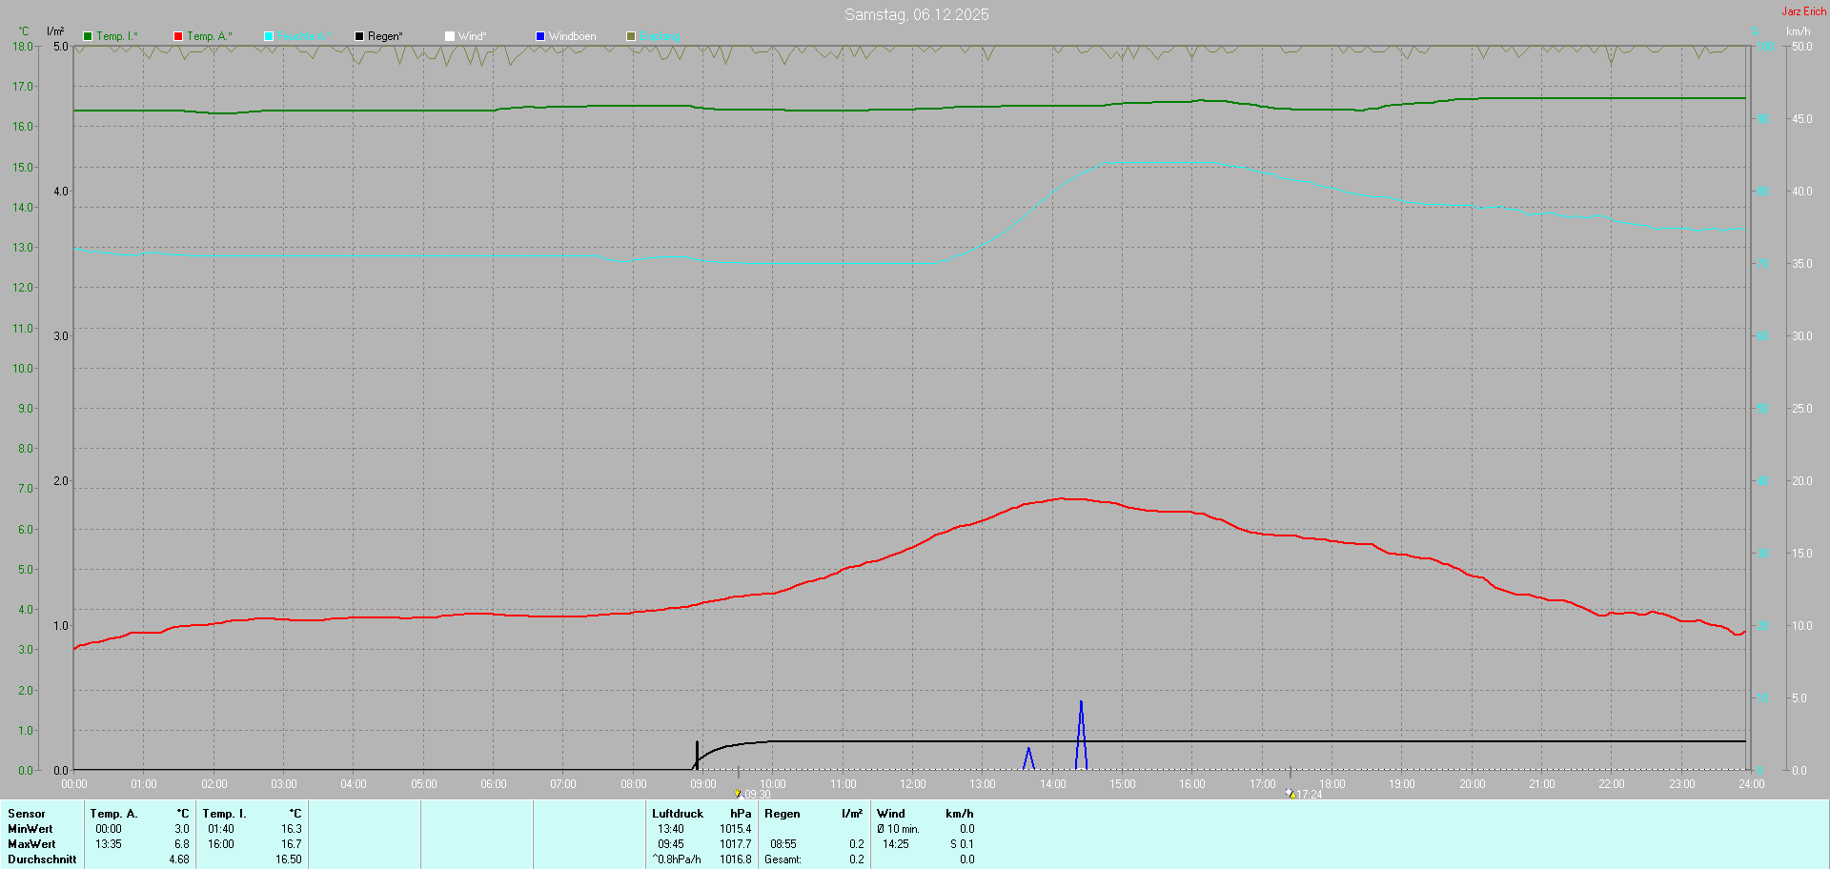Select the pressure minimum 1015.4
This screenshot has width=1830, height=869.
[736, 829]
